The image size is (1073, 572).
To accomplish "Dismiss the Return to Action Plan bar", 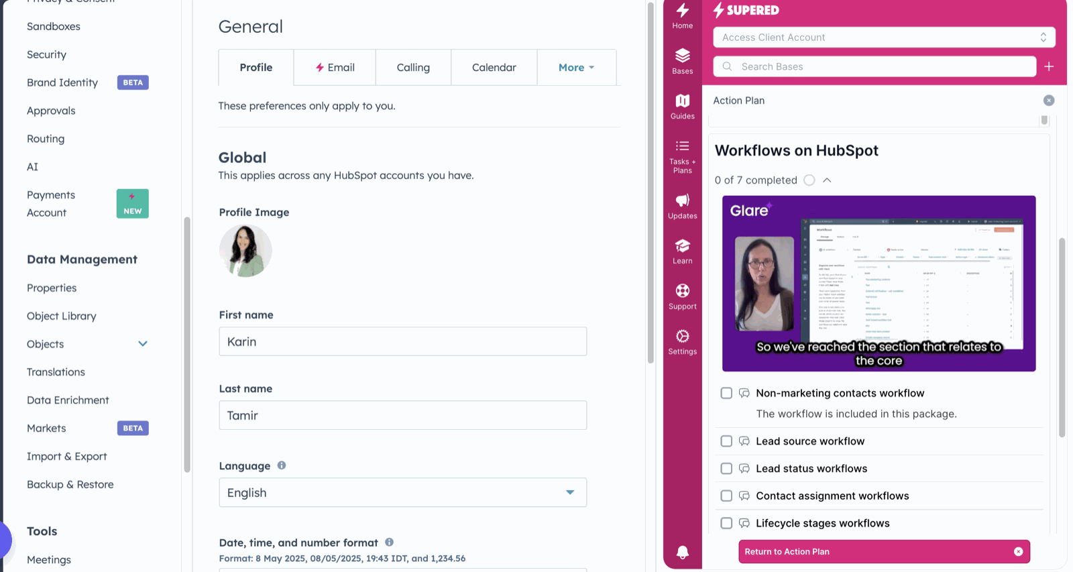I will (1018, 551).
